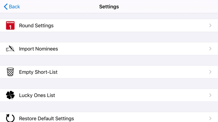This screenshot has height=122, width=218.
Task: Click the Lucky Ones List chevron
Action: coord(210,95)
